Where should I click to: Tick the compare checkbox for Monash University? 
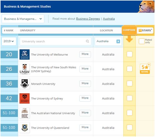(x=129, y=83)
